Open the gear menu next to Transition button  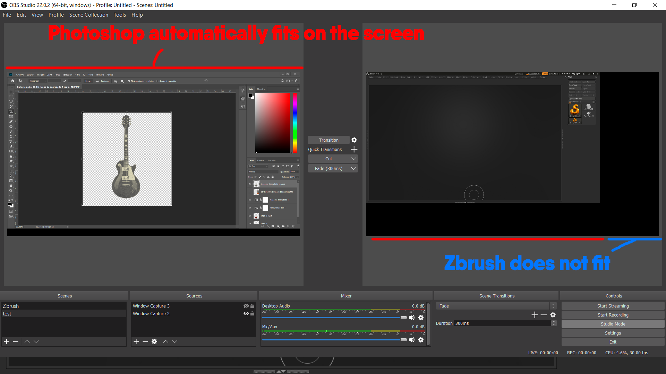(354, 140)
